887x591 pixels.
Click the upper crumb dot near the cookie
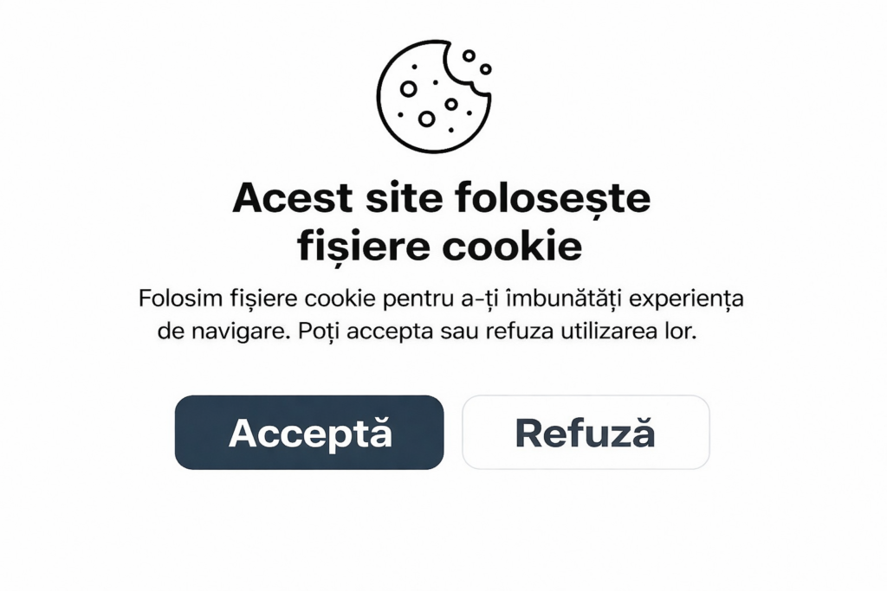point(469,56)
